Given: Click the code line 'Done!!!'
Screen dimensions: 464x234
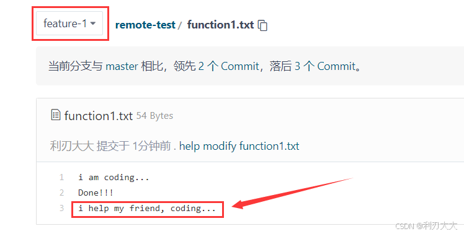Looking at the screenshot, I should [x=96, y=193].
